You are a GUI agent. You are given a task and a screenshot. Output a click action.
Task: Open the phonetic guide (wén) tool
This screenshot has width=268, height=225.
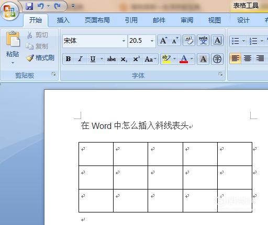click(203, 40)
